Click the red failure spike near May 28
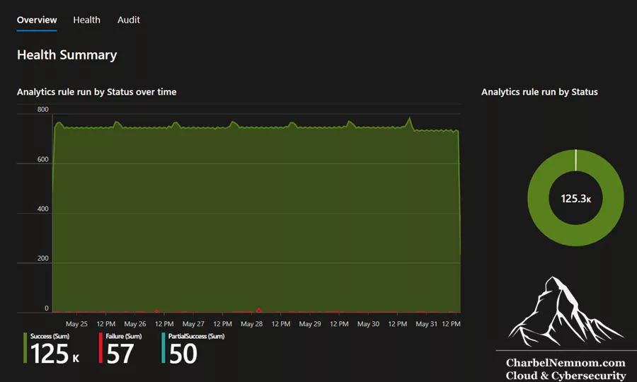The width and height of the screenshot is (637, 382). pyautogui.click(x=259, y=310)
